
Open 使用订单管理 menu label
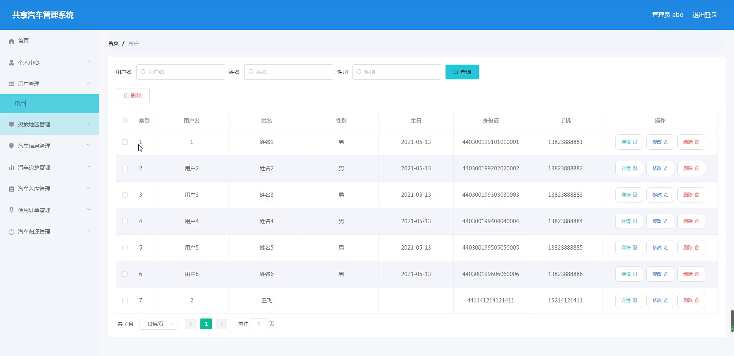click(34, 210)
